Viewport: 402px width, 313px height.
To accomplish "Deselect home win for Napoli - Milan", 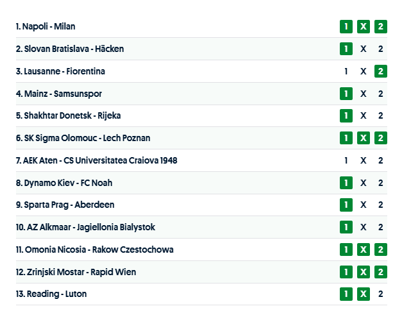I will click(346, 26).
